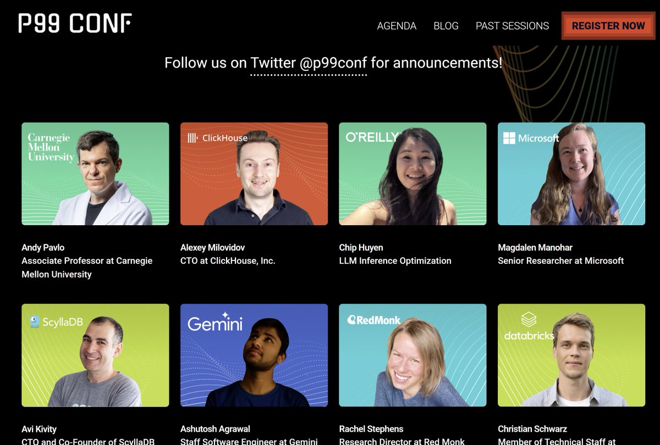This screenshot has width=660, height=445.
Task: Select the name Rachel Stephens
Action: pyautogui.click(x=371, y=429)
